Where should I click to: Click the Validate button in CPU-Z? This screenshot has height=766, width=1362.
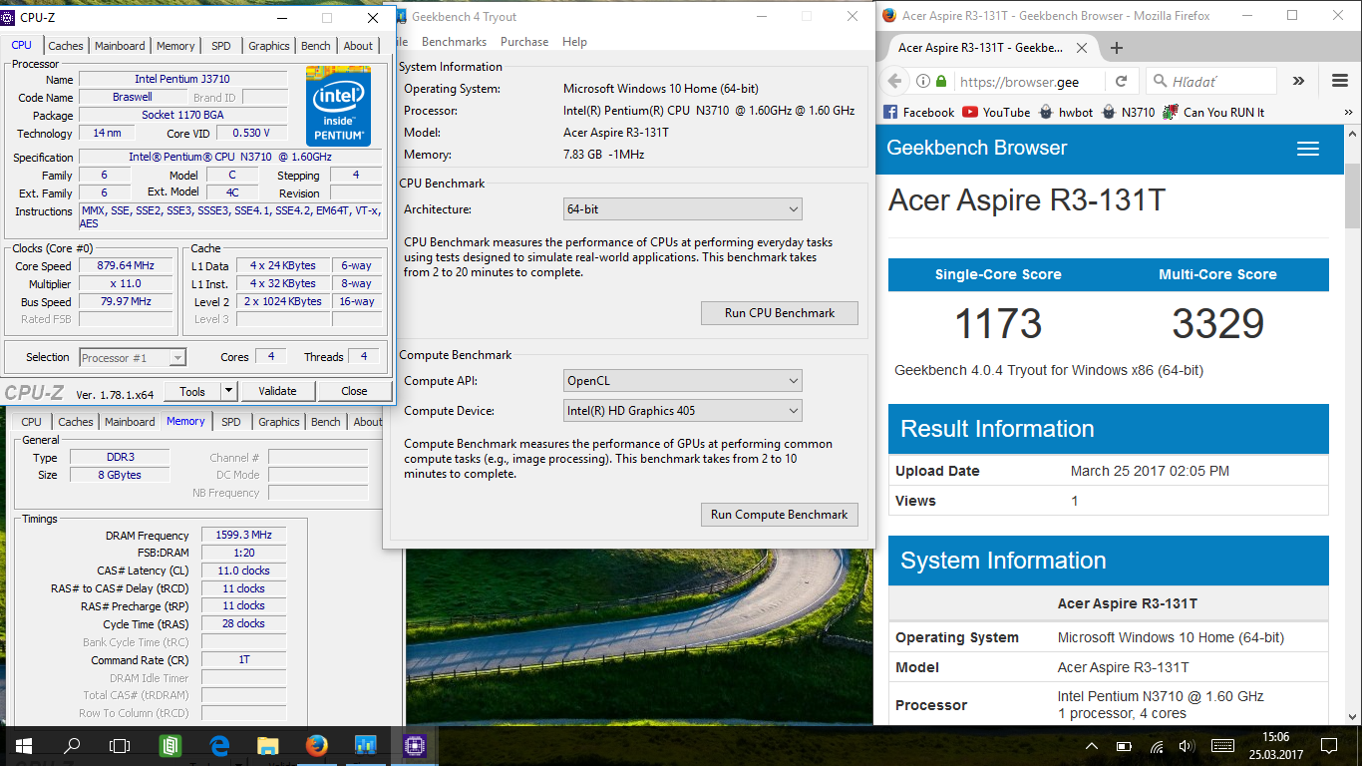click(277, 391)
